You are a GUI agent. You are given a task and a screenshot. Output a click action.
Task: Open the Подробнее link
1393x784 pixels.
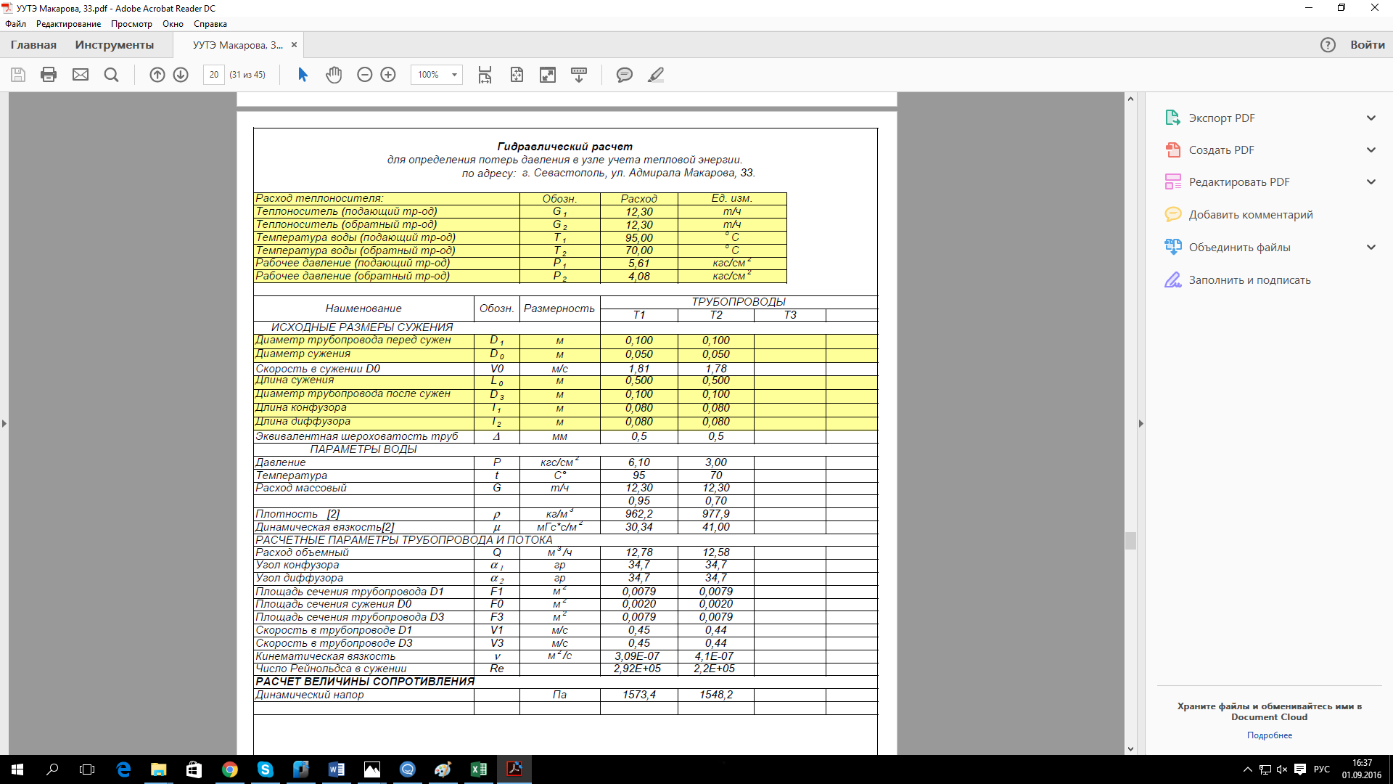[x=1269, y=735]
